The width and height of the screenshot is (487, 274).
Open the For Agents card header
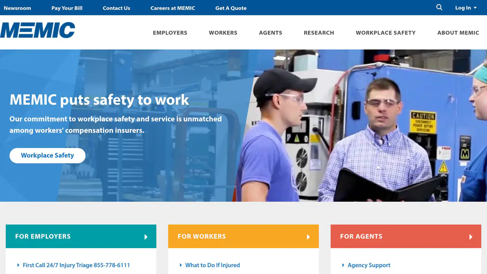pyautogui.click(x=406, y=236)
